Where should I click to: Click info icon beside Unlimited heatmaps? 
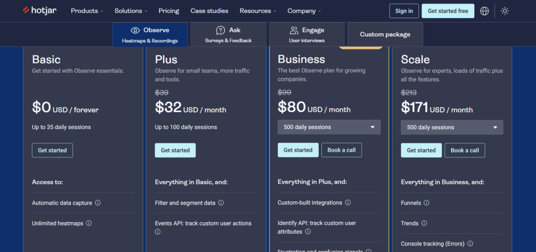[x=89, y=223]
